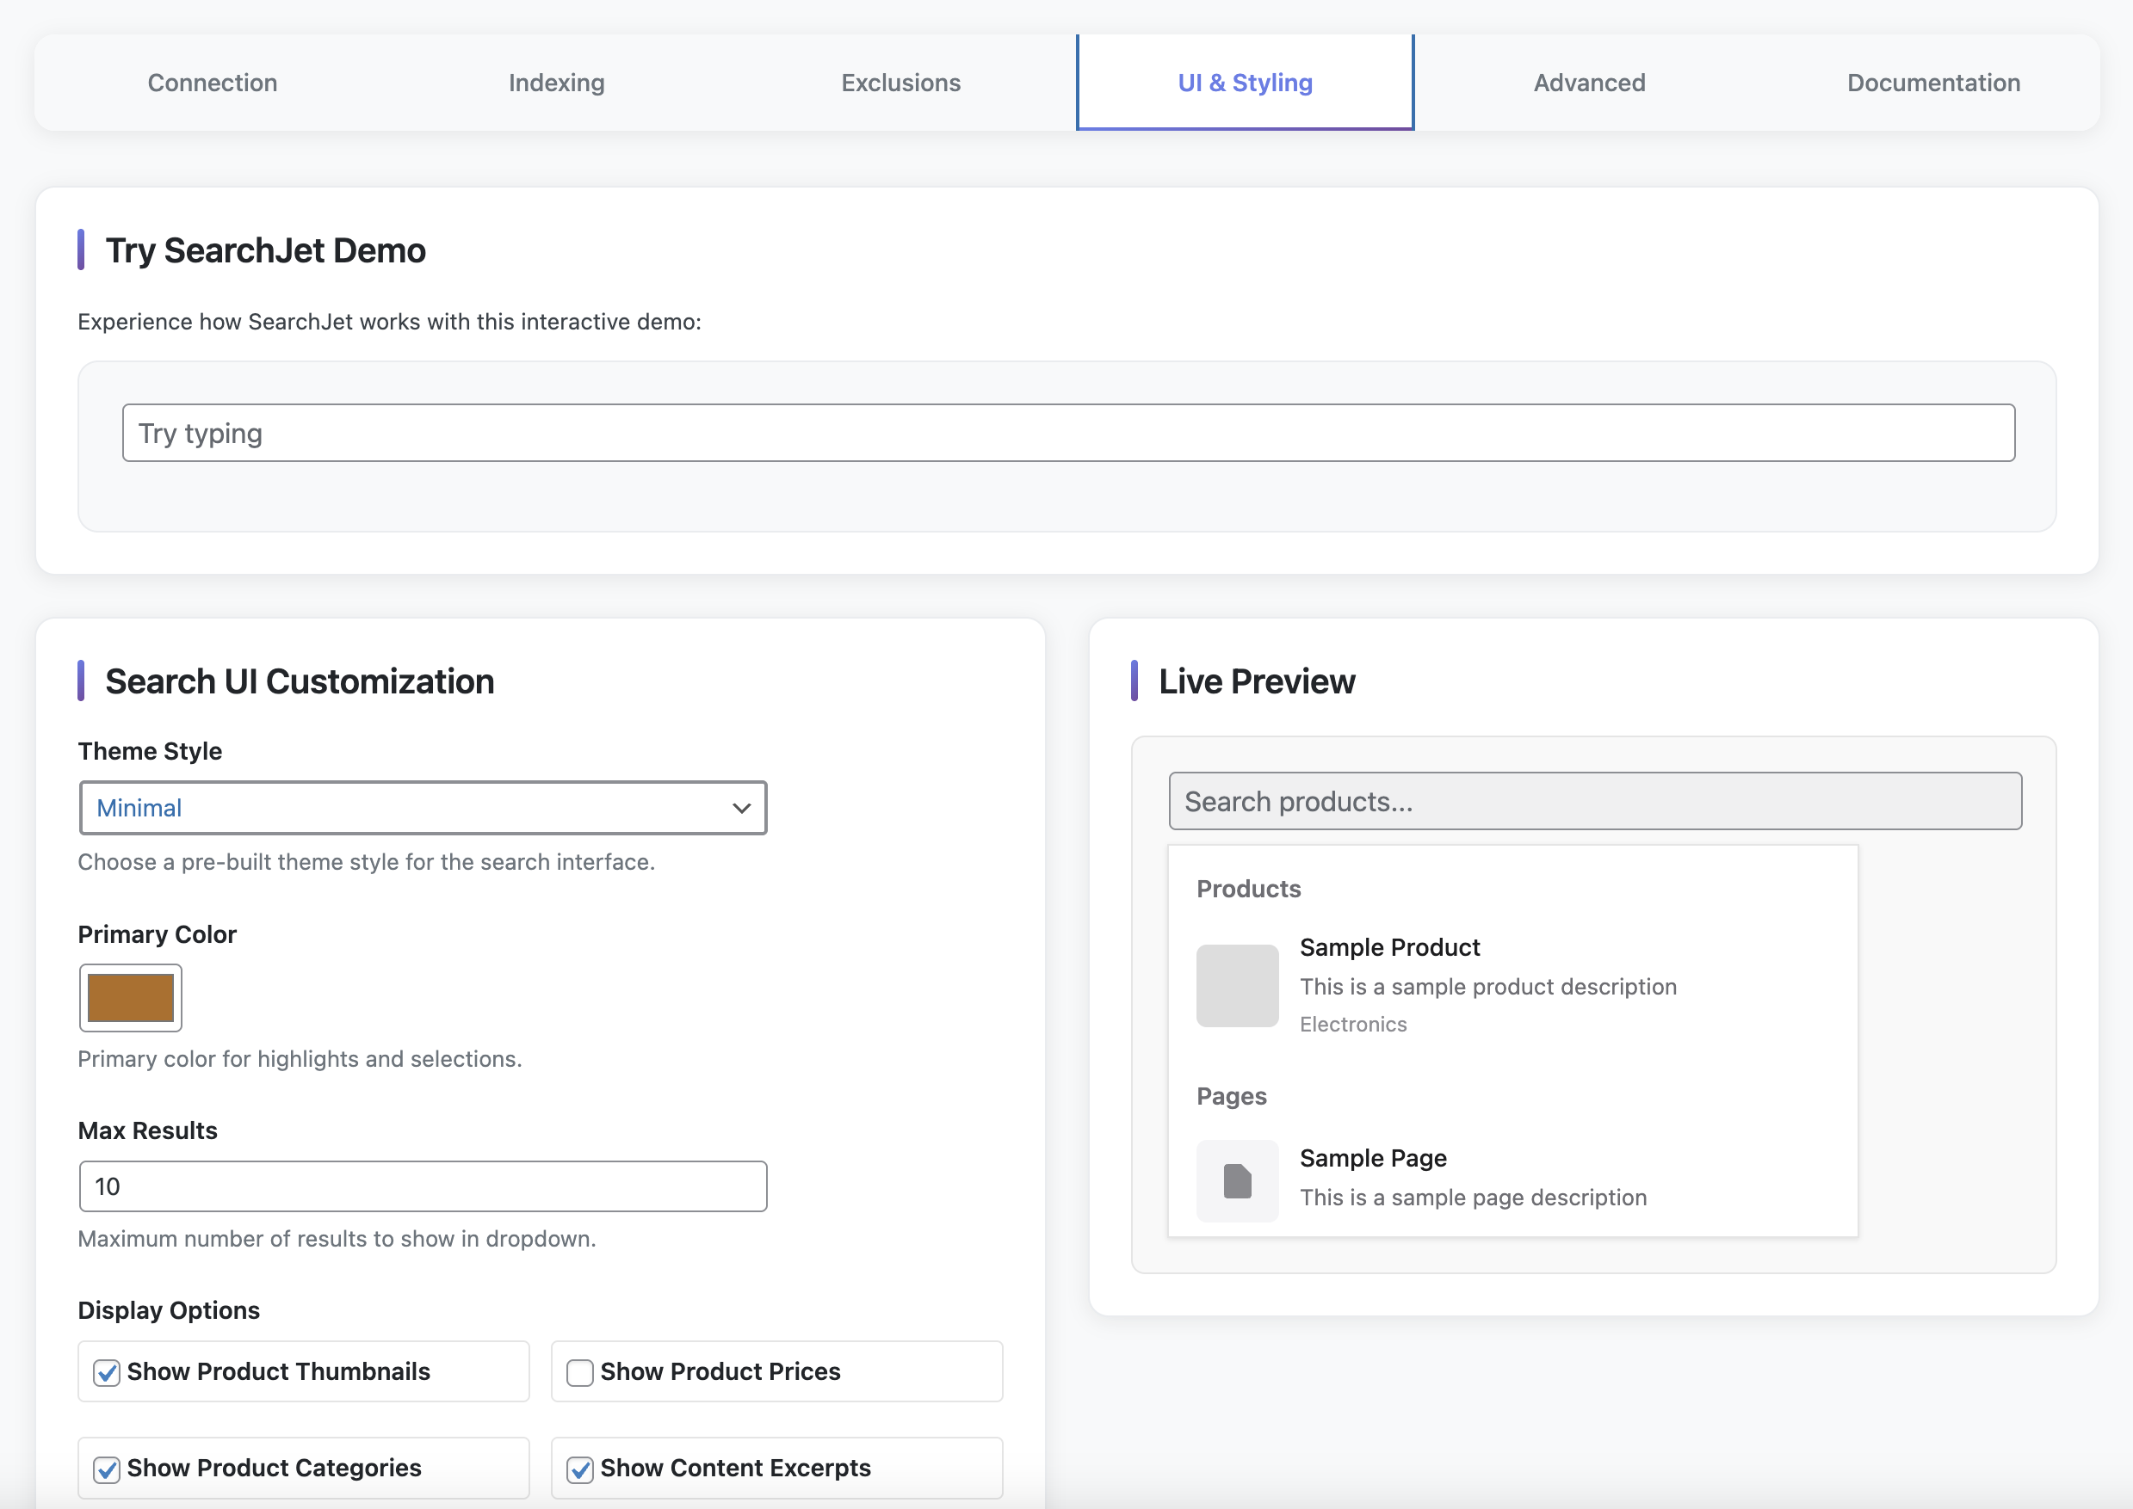Open the Theme Style dropdown
Viewport: 2133px width, 1509px height.
423,808
